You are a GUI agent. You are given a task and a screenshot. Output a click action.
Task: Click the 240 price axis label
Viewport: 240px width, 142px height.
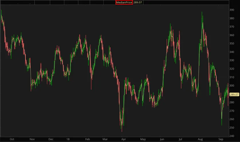(232, 136)
